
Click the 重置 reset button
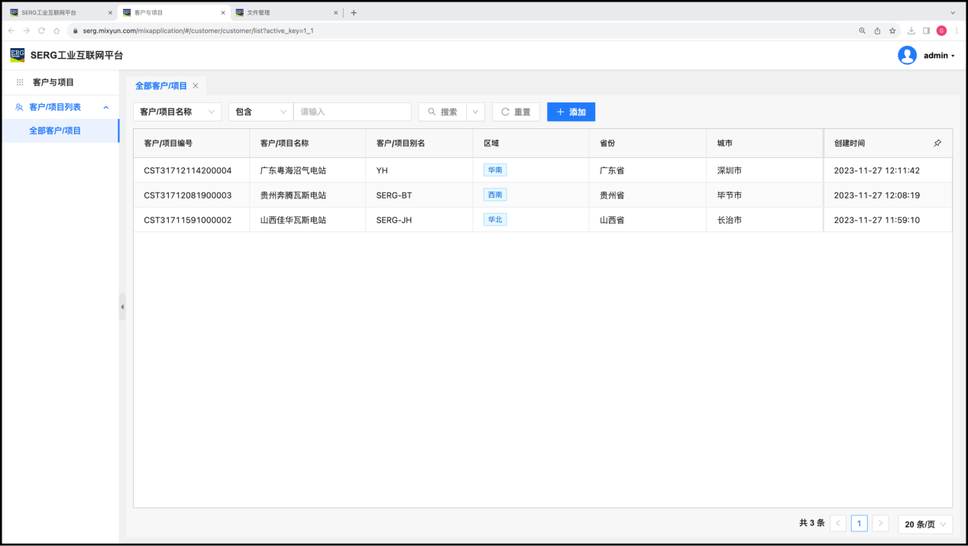tap(516, 111)
